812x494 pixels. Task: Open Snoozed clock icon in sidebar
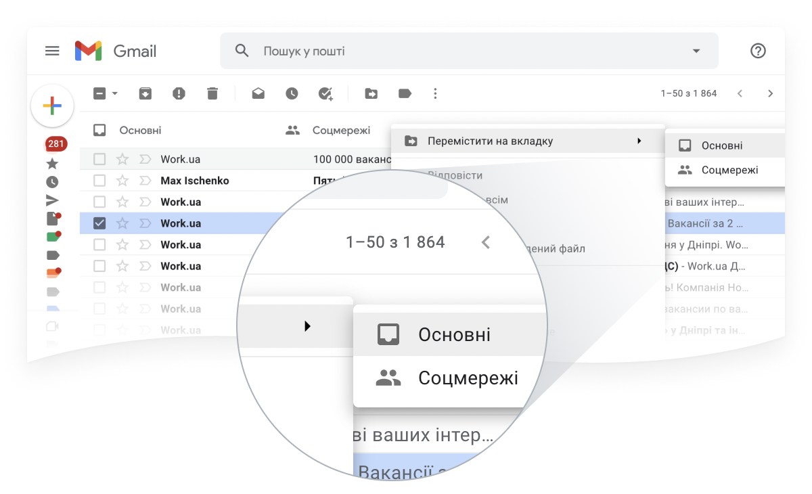click(52, 182)
